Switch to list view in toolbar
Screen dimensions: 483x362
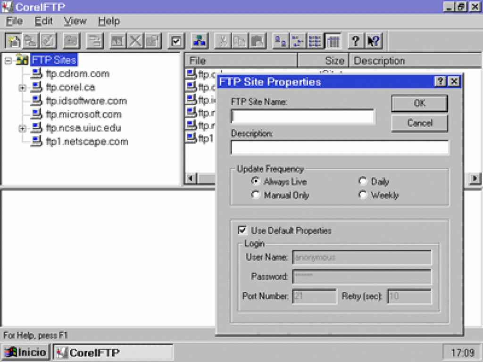click(x=315, y=41)
